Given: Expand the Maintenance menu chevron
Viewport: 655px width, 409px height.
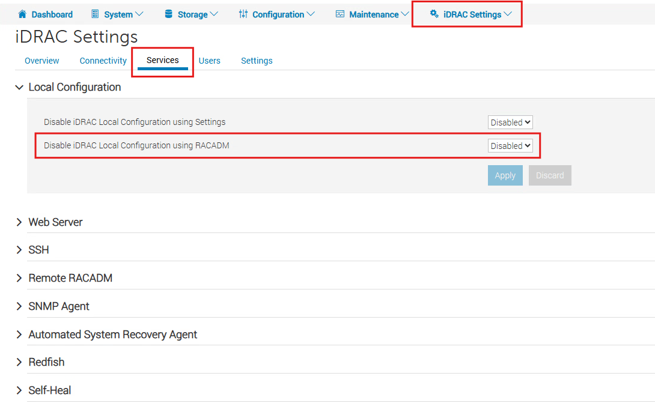Looking at the screenshot, I should pos(405,14).
